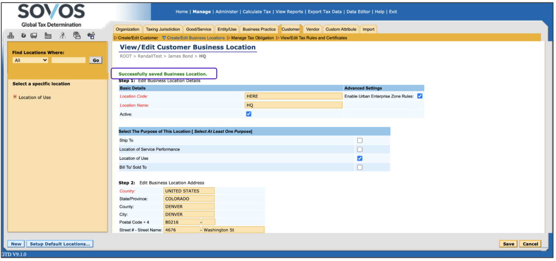The image size is (556, 261).
Task: Switch to the Vendor tab
Action: coord(312,29)
